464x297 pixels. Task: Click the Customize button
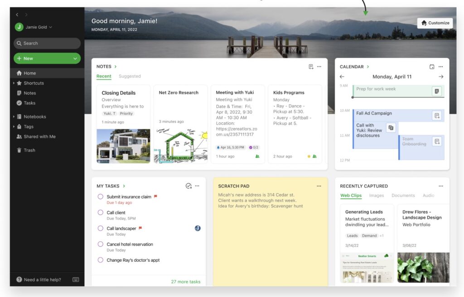pyautogui.click(x=435, y=23)
